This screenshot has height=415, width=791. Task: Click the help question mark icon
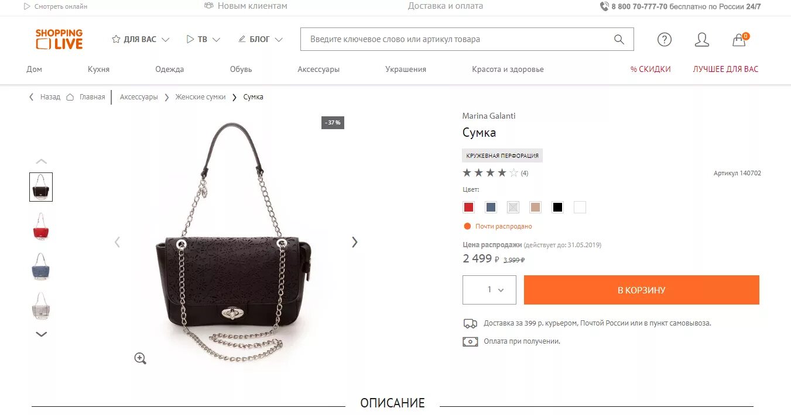[x=664, y=39]
